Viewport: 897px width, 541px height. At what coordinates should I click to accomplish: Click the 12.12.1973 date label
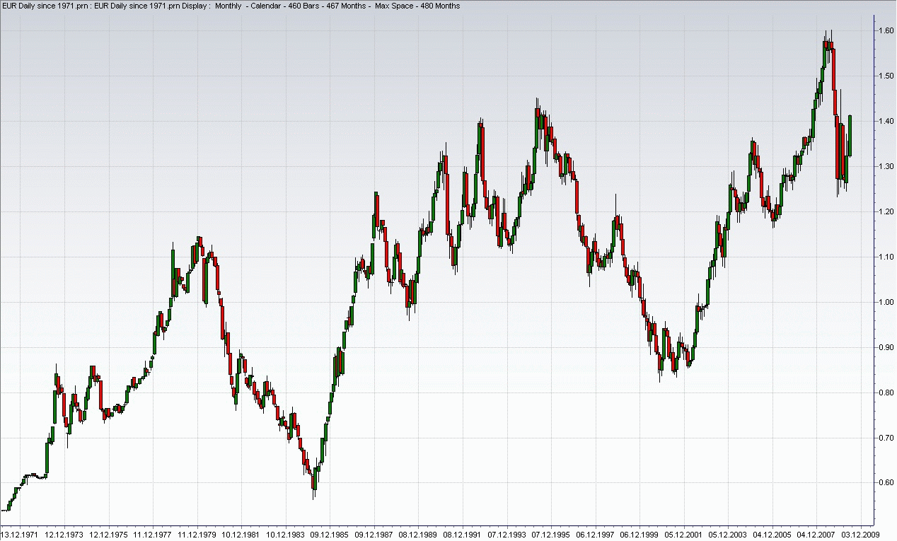point(66,535)
